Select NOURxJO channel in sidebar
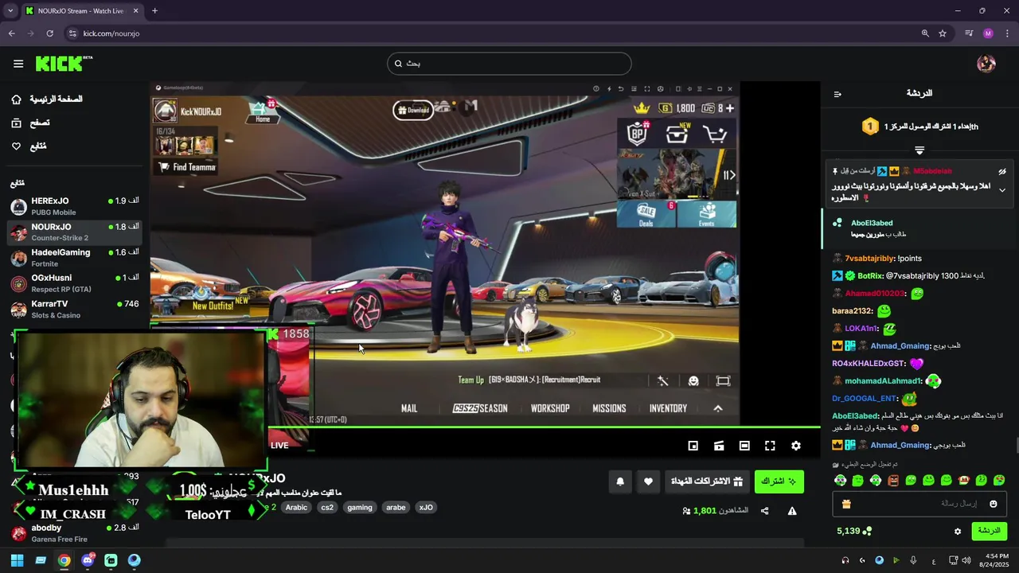The width and height of the screenshot is (1019, 573). (x=75, y=232)
